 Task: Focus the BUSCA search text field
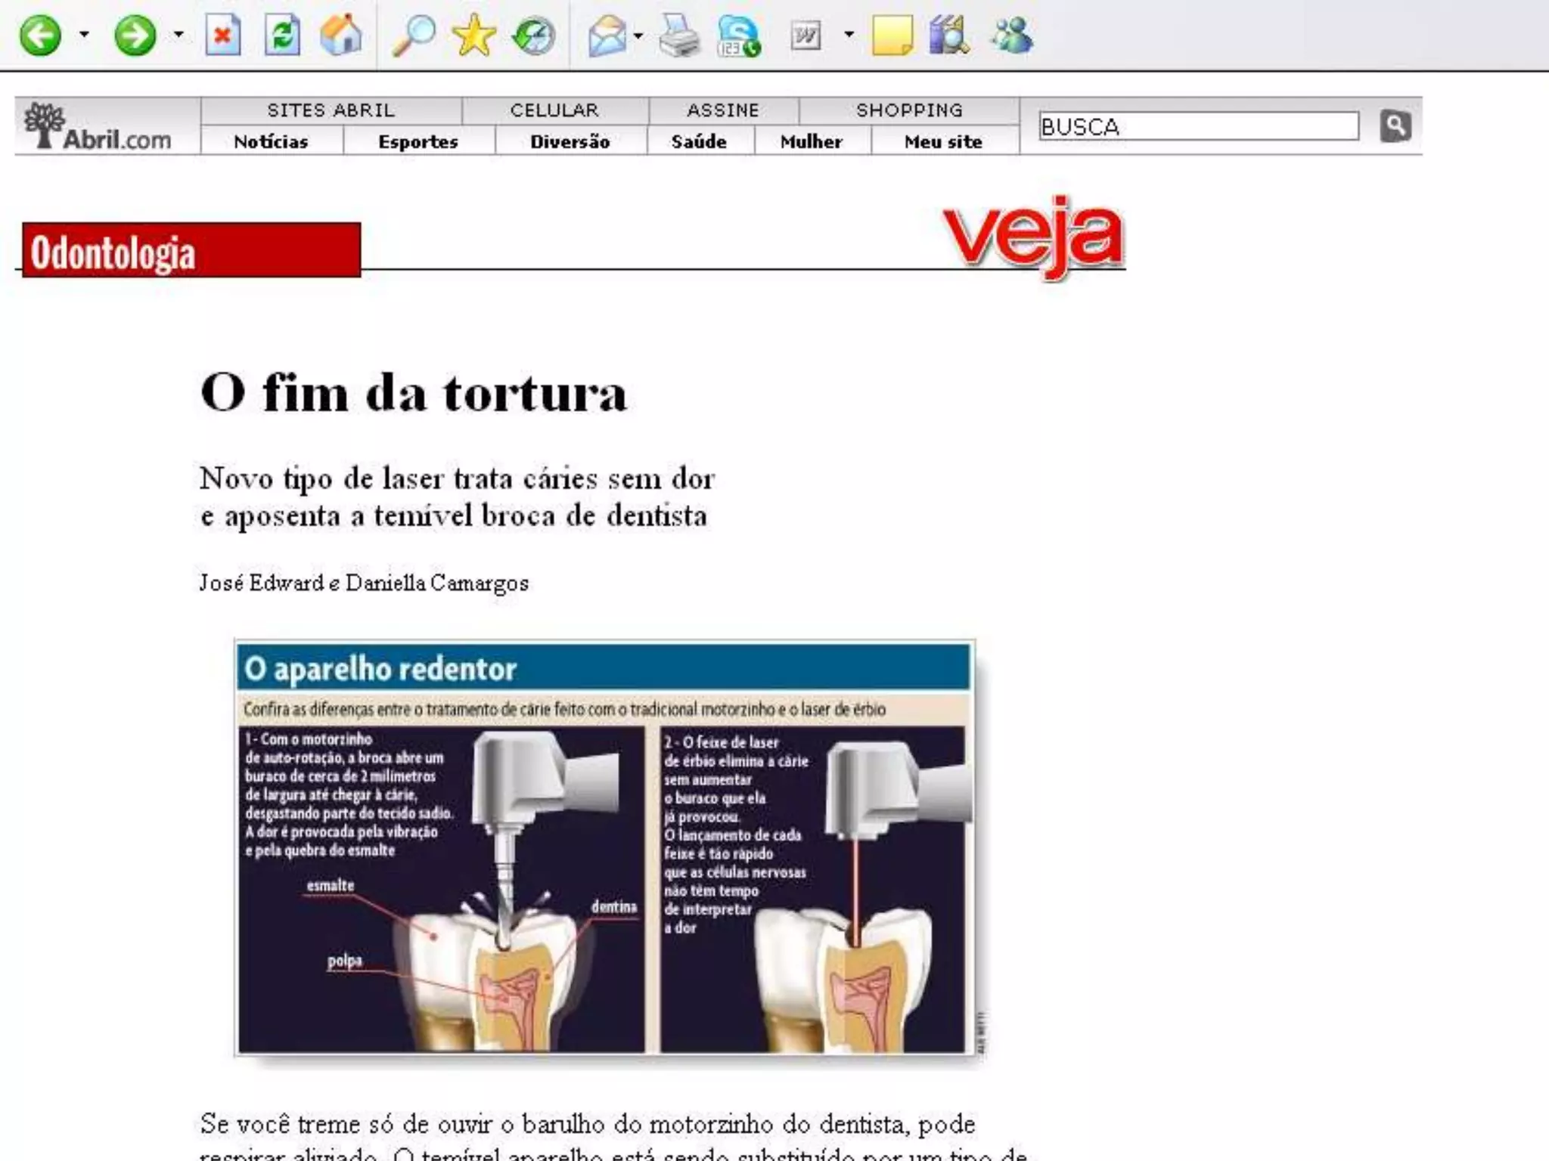click(1198, 126)
